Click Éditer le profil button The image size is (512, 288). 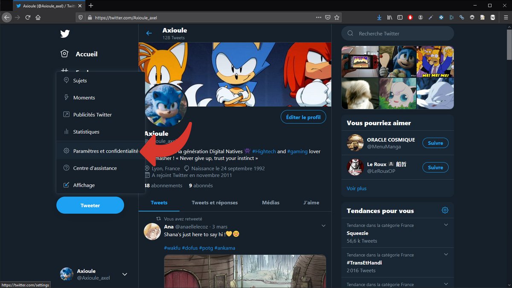coord(303,117)
